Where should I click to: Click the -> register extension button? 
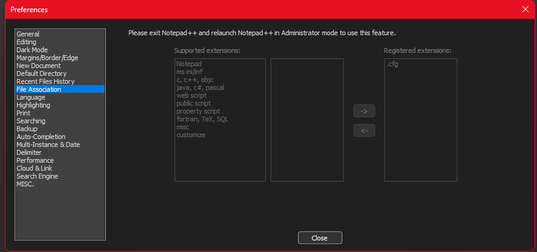click(x=364, y=111)
